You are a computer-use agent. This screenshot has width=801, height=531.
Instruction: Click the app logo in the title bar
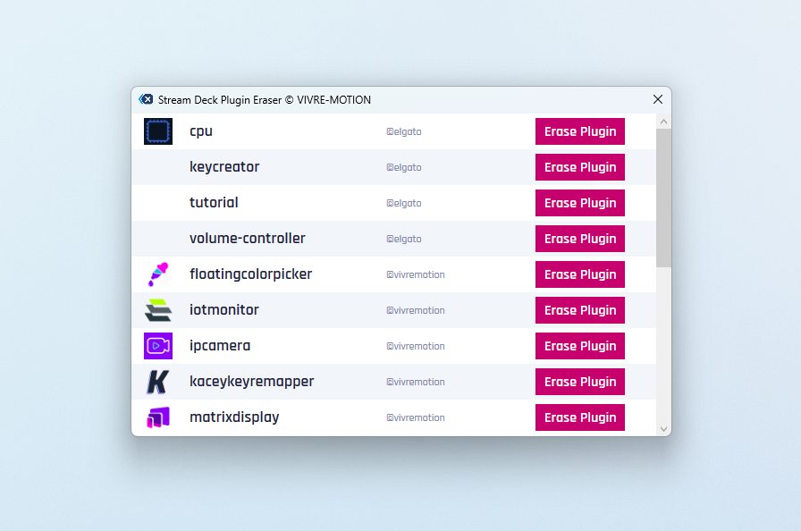146,99
